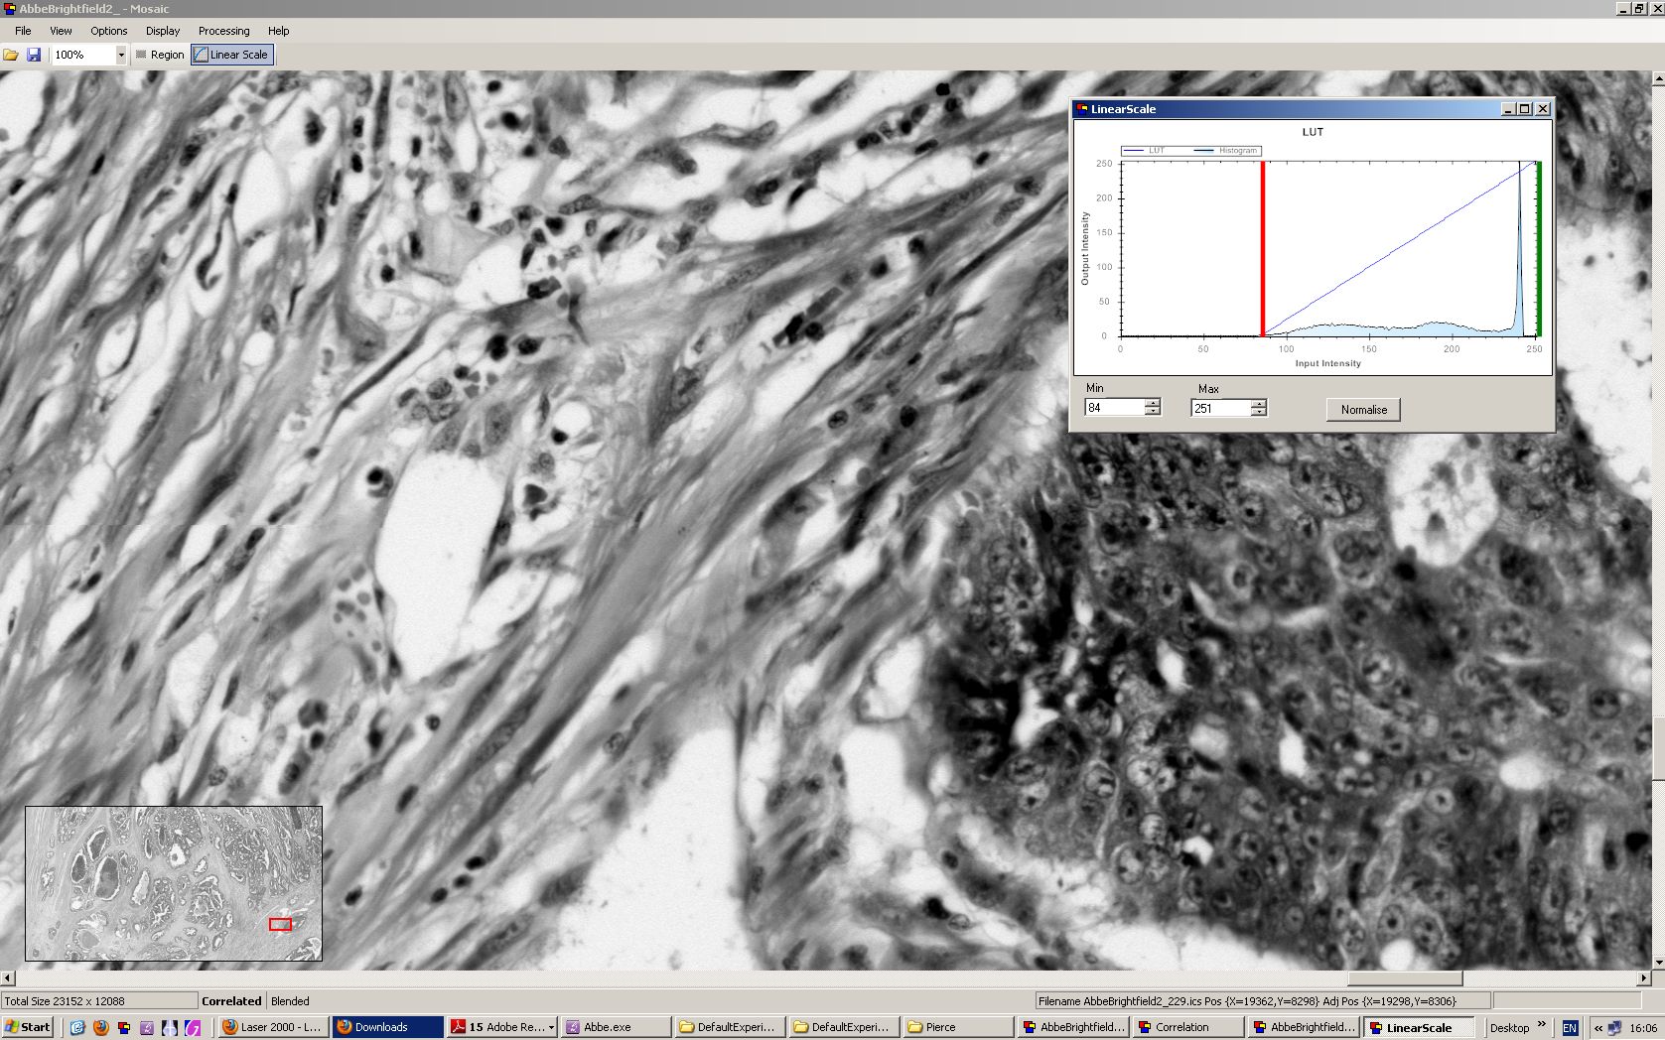1665x1040 pixels.
Task: Toggle the Linear Scale toolbar button
Action: [231, 55]
